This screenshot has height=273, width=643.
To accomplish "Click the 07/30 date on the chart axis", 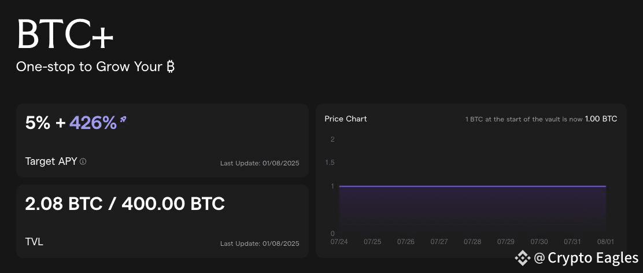I will pyautogui.click(x=539, y=242).
